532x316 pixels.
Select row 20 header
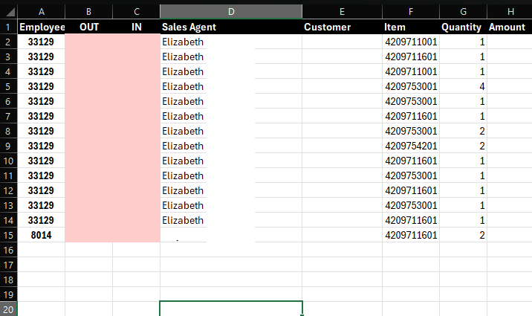tap(8, 309)
